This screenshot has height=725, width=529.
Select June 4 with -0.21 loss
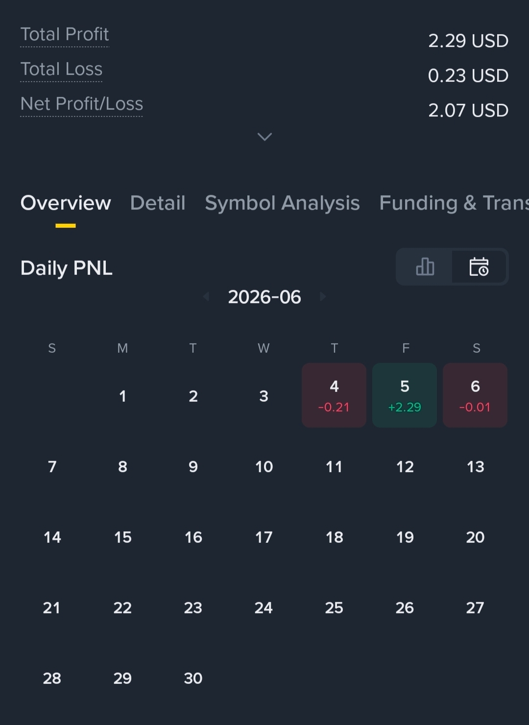(334, 395)
